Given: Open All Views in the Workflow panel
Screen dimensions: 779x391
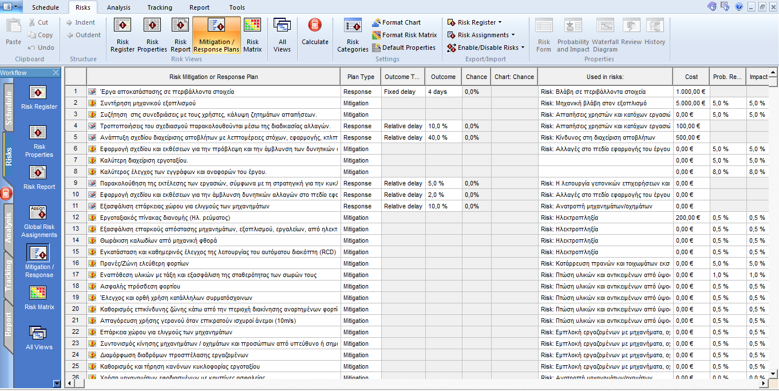Looking at the screenshot, I should [39, 338].
